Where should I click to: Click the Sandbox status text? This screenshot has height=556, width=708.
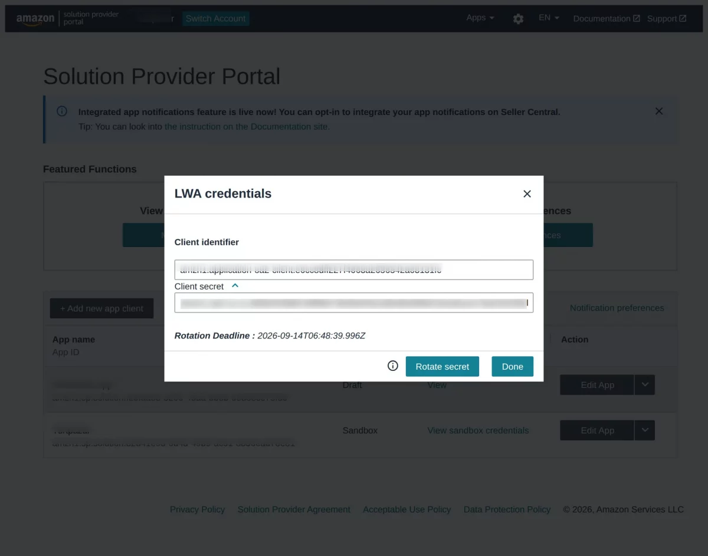(x=360, y=430)
